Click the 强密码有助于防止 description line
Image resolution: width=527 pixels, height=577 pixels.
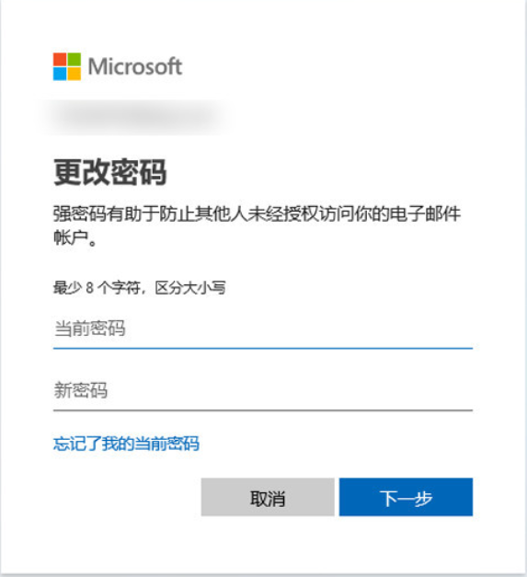coord(257,213)
